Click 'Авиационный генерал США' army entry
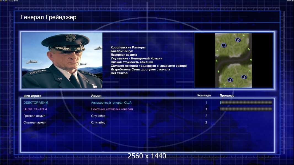 [x=111, y=103]
